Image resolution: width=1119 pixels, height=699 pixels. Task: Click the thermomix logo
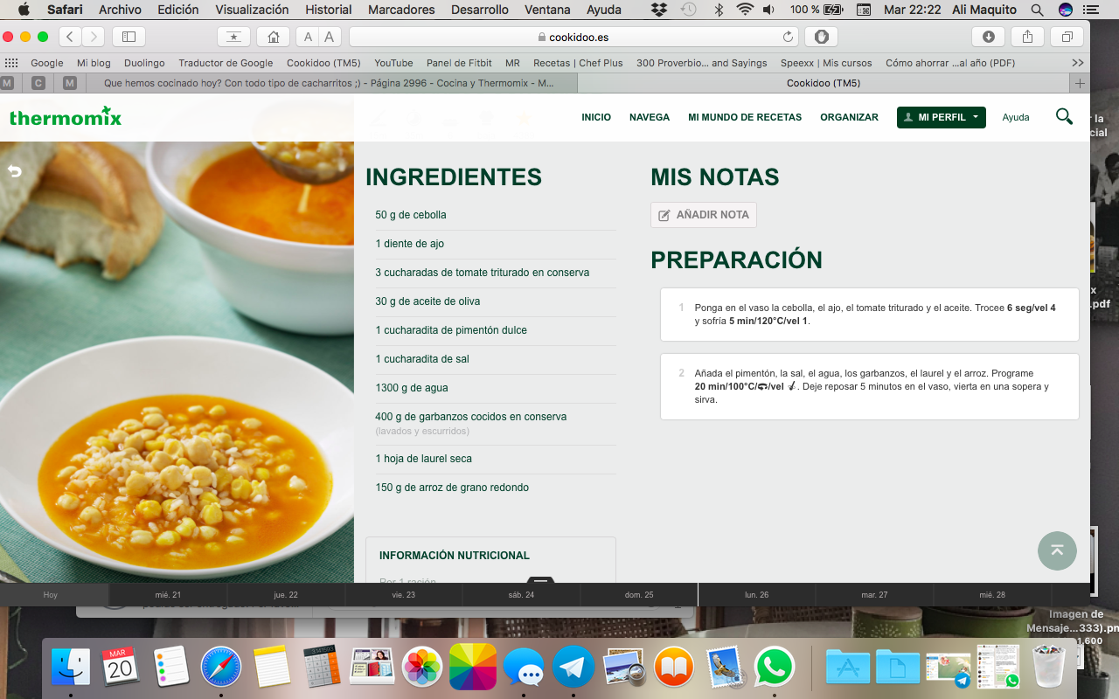click(66, 116)
